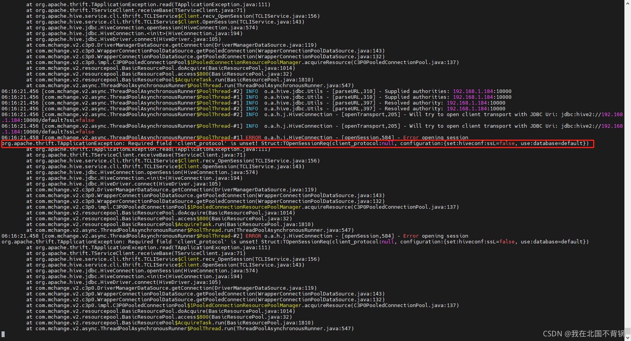Image resolution: width=631 pixels, height=341 pixels.
Task: Click [parseURL,310] in the PoolThread-#1 line
Action: pyautogui.click(x=354, y=97)
